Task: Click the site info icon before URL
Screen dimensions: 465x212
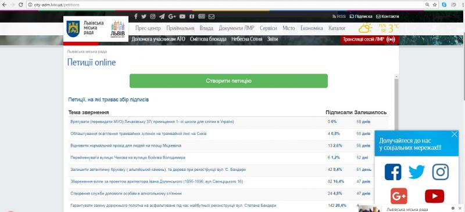Action: click(30, 5)
